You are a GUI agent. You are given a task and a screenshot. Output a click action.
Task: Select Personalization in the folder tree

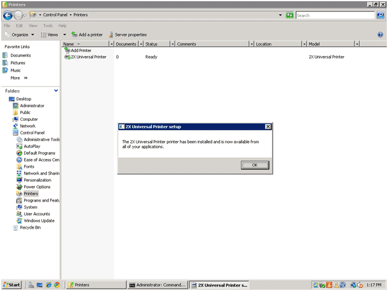37,180
